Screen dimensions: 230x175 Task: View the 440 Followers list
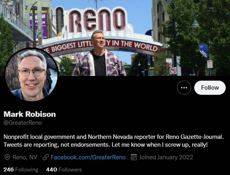tap(64, 169)
